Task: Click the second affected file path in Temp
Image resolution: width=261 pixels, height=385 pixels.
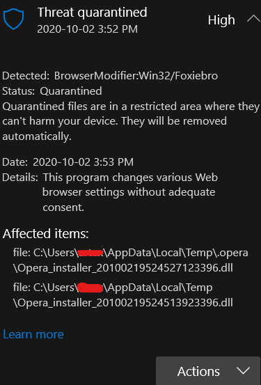Action: click(122, 295)
